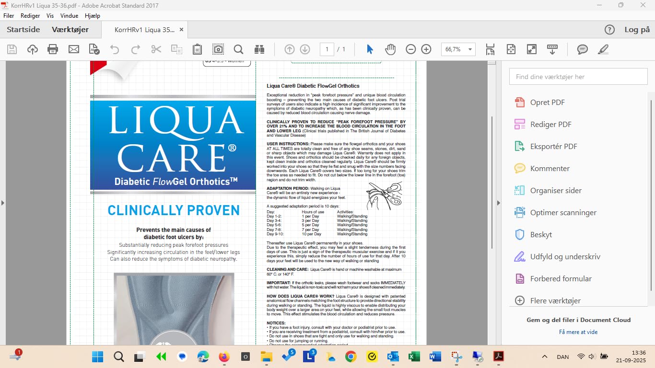Show hidden system tray icons chevron
The height and width of the screenshot is (368, 655).
544,356
